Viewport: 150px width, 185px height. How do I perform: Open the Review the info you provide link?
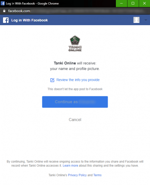(78, 80)
